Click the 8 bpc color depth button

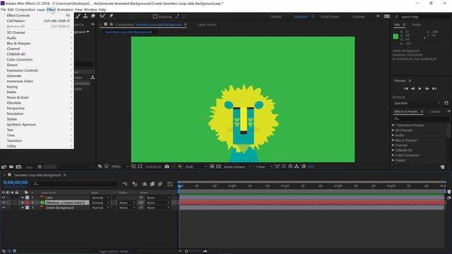[29, 167]
